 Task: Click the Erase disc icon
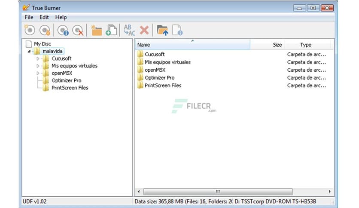(78, 30)
